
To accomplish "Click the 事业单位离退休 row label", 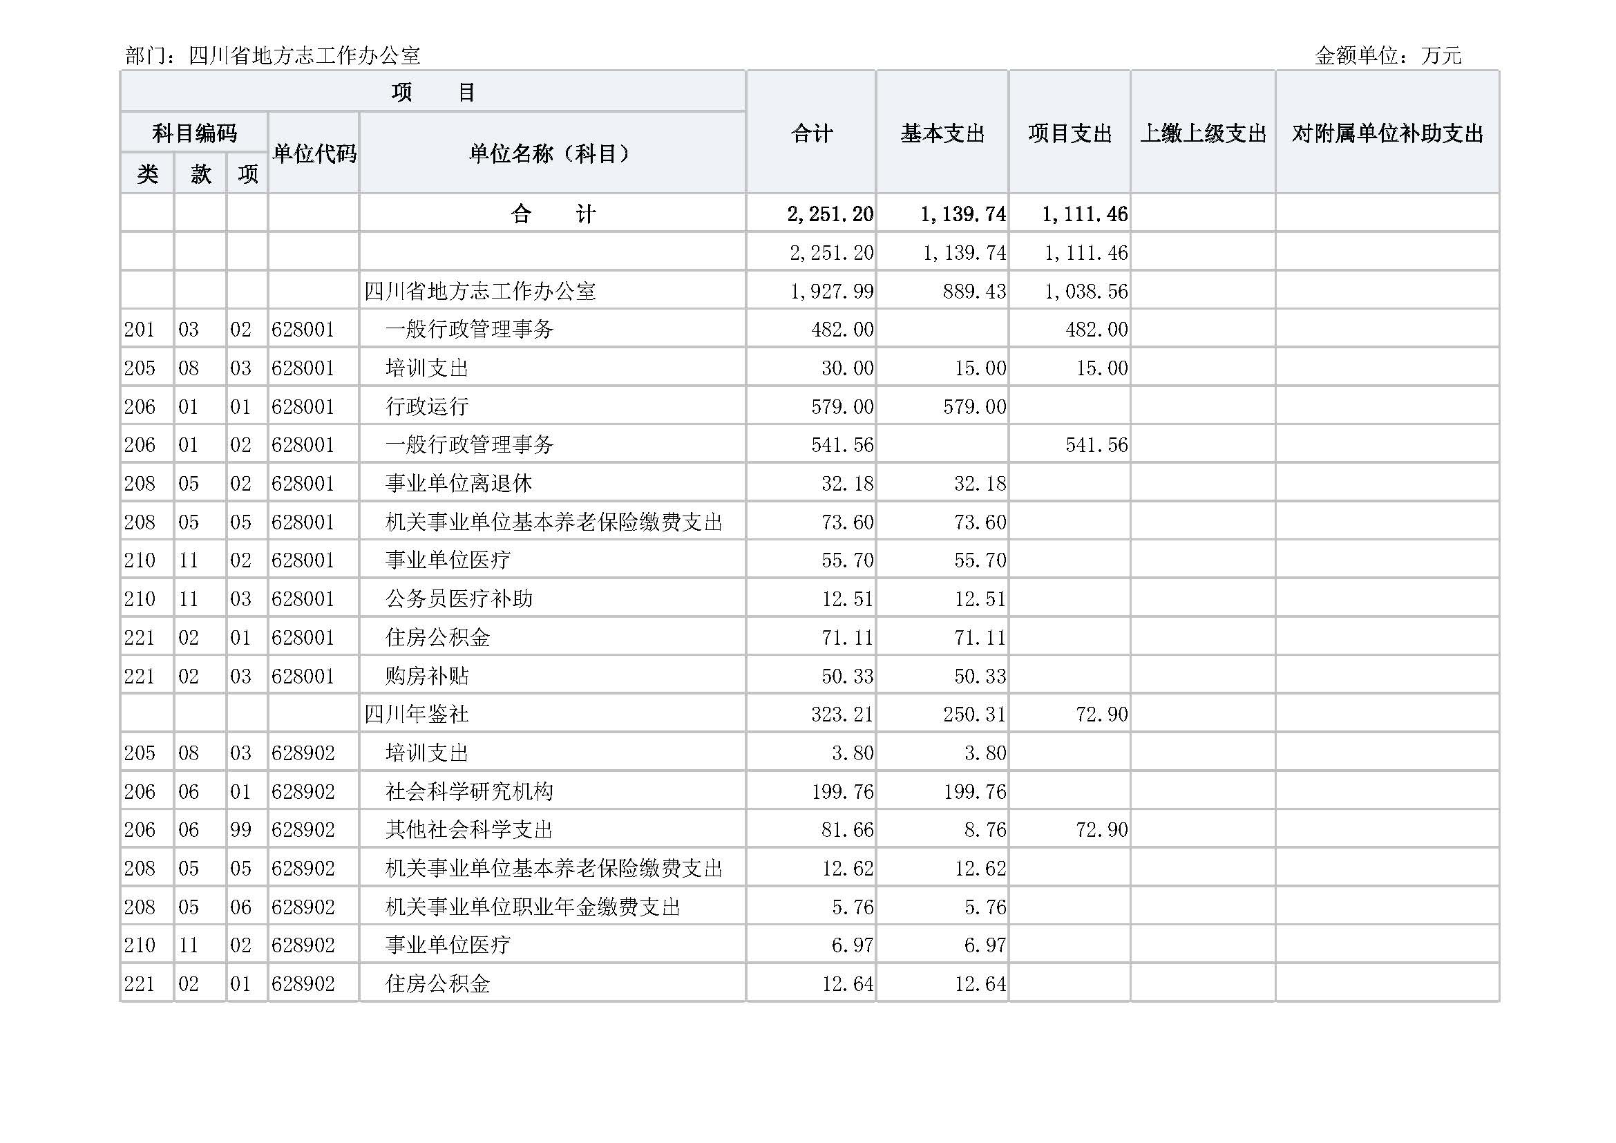I will tap(458, 484).
